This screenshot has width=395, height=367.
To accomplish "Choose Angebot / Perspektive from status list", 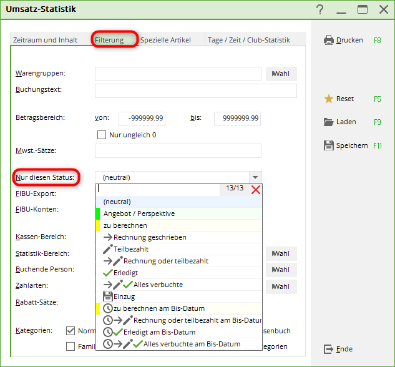I will (x=139, y=213).
